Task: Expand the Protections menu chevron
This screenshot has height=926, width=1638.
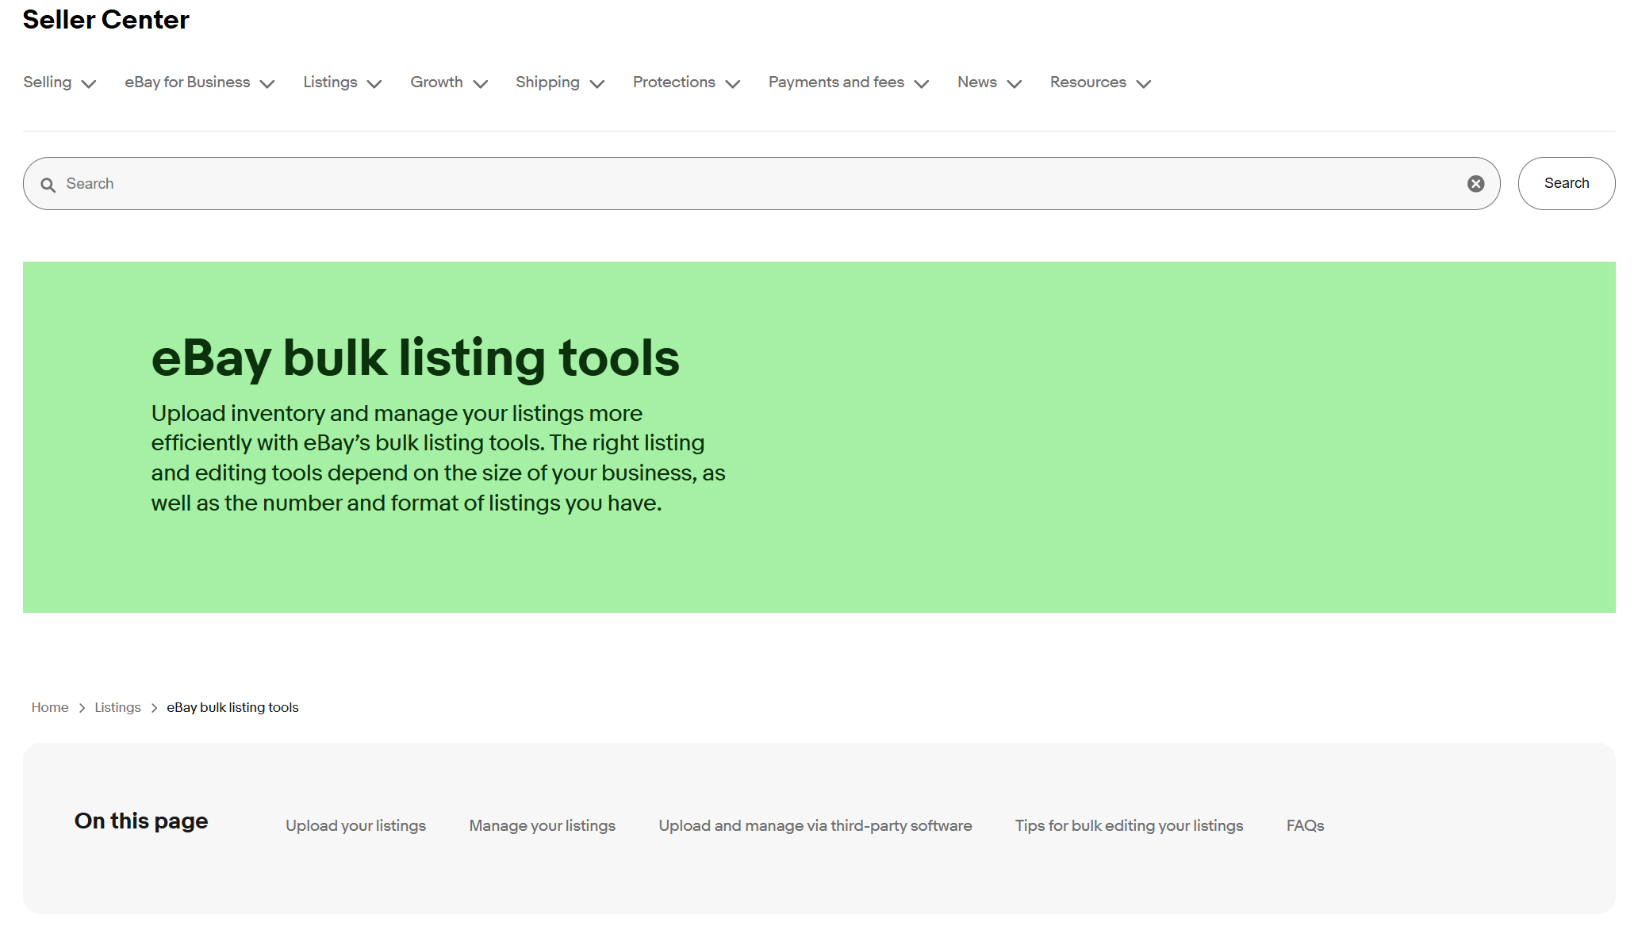Action: click(733, 84)
